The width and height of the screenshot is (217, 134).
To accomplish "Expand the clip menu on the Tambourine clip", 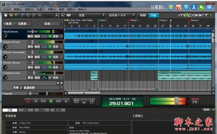I will point(159,72).
